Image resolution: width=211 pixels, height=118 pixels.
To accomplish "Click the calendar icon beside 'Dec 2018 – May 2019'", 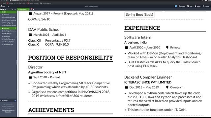I will click(x=127, y=87).
